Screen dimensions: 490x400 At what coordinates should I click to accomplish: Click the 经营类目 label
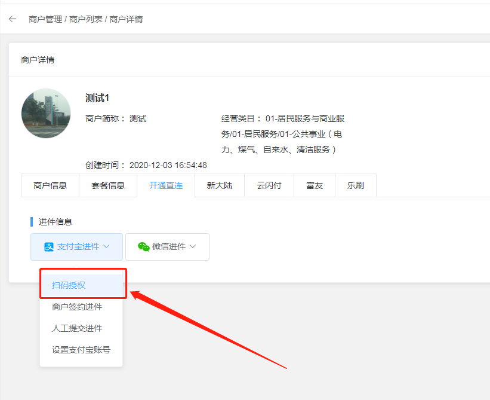pyautogui.click(x=241, y=118)
